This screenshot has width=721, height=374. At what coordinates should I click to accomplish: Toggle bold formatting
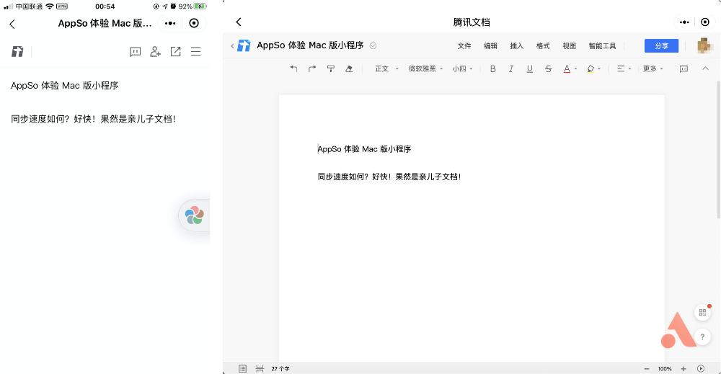493,68
